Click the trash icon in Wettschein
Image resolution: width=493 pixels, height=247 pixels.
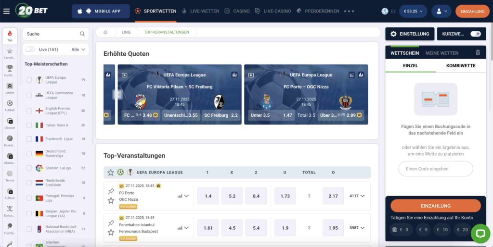tap(478, 53)
